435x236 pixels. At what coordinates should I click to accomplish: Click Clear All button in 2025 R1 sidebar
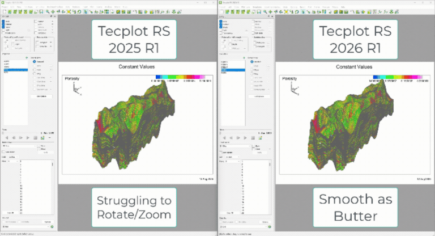point(10,213)
